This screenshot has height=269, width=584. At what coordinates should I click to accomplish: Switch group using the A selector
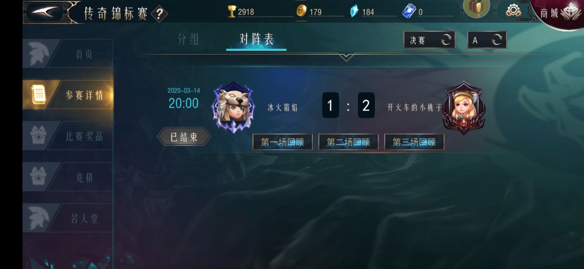(x=487, y=40)
